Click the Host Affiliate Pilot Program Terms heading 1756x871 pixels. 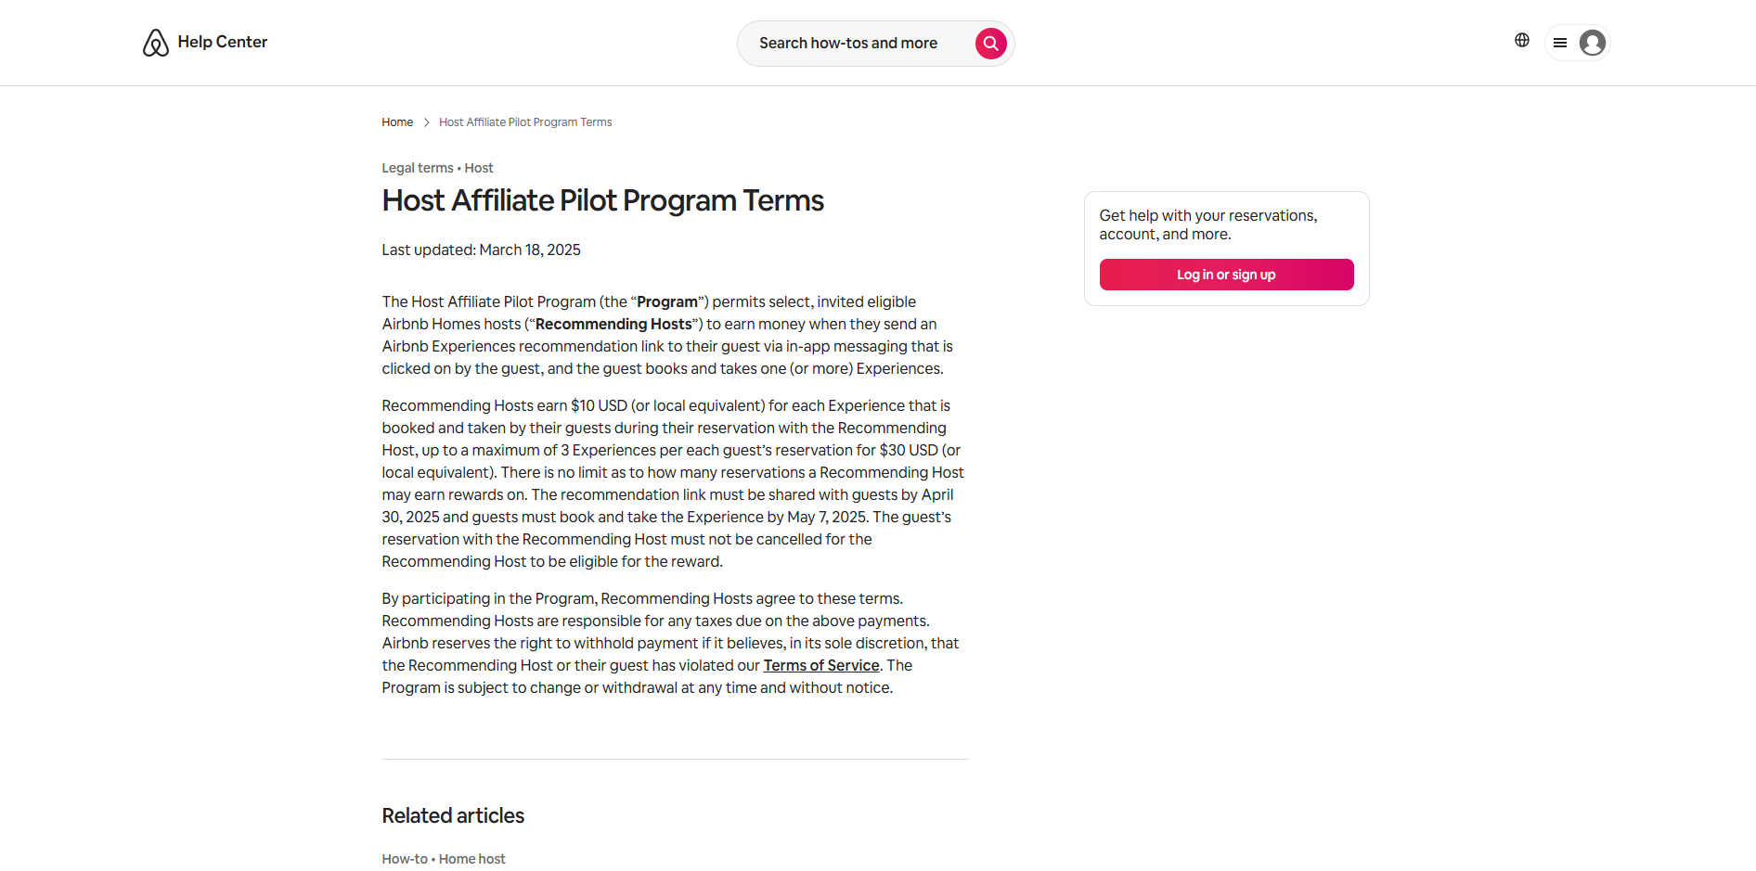[602, 200]
